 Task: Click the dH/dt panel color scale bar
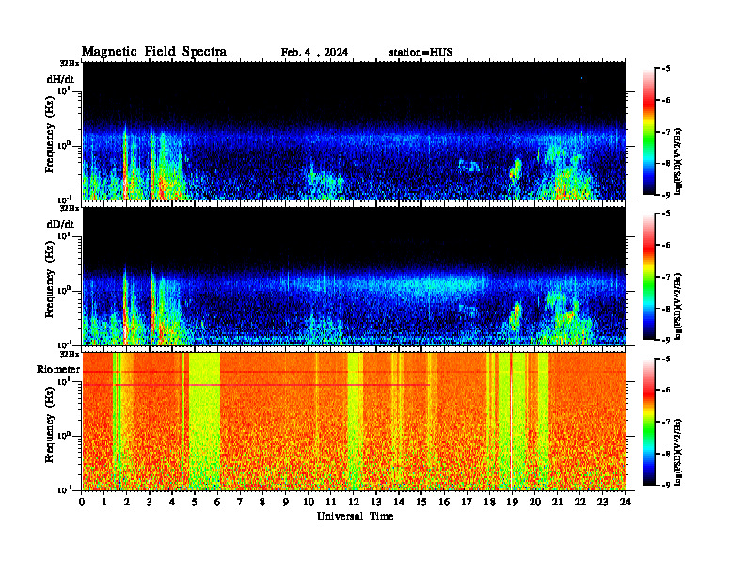click(648, 132)
